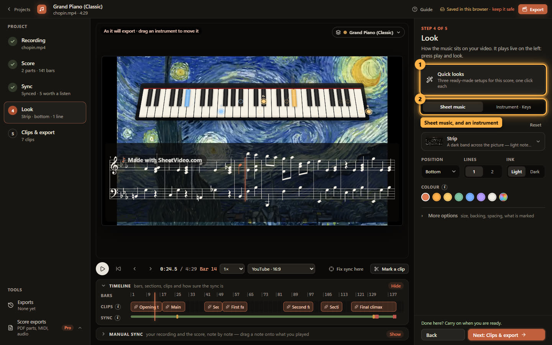The image size is (552, 345).
Task: Switch to the Sheet music tab
Action: point(452,107)
